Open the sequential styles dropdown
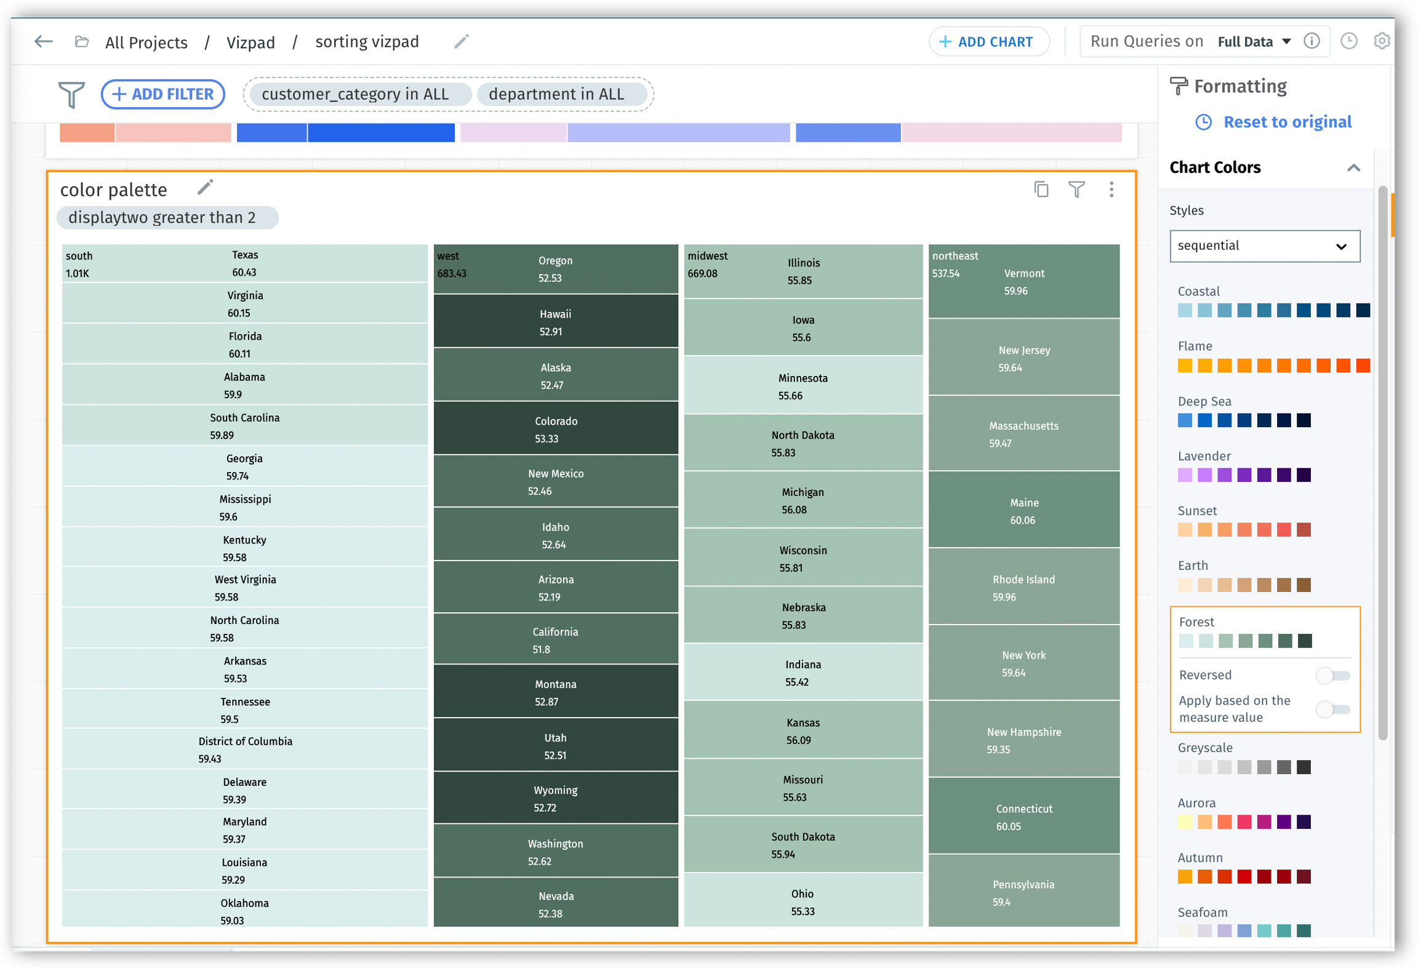The image size is (1418, 968). point(1264,246)
